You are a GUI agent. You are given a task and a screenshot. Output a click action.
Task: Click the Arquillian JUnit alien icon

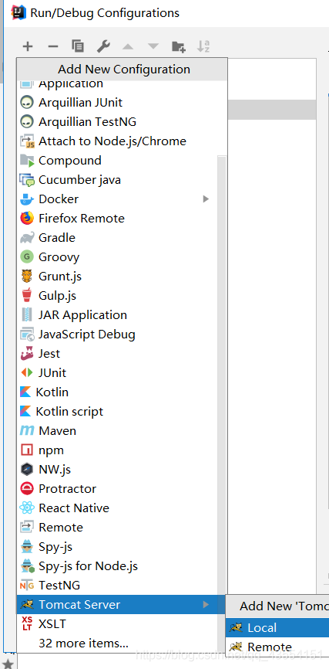27,103
